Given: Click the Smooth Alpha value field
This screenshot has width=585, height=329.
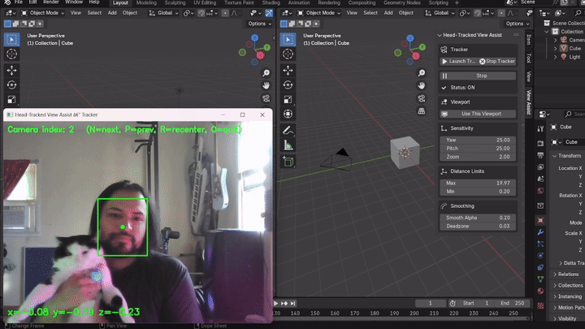Looking at the screenshot, I should pos(479,218).
